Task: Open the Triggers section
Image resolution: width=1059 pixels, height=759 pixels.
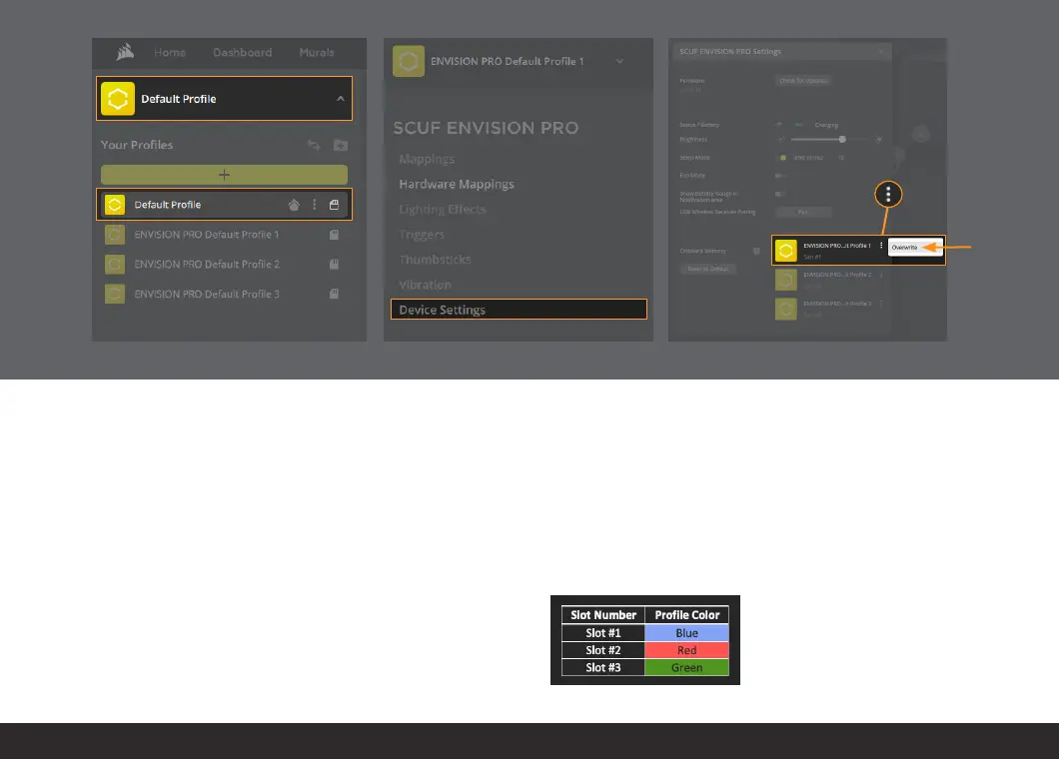Action: [422, 235]
